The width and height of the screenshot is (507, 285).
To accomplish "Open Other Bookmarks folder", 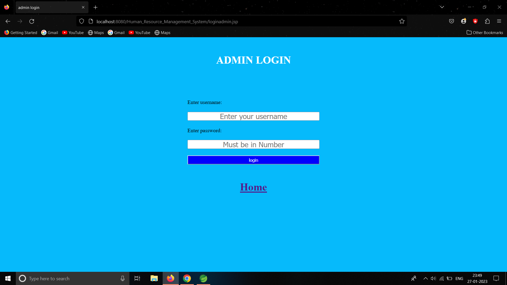I will (485, 32).
